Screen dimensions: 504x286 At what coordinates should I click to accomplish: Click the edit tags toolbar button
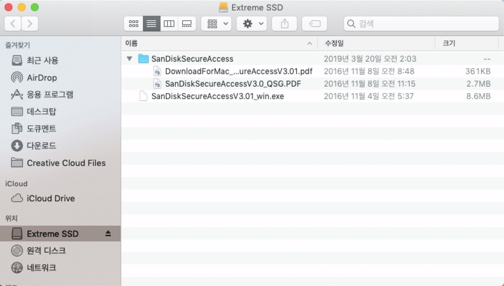pyautogui.click(x=314, y=24)
